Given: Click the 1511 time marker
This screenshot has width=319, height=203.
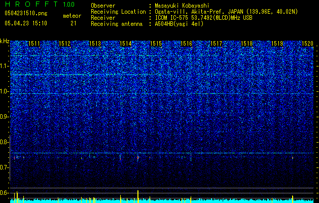Looking at the screenshot, I should tap(34, 44).
